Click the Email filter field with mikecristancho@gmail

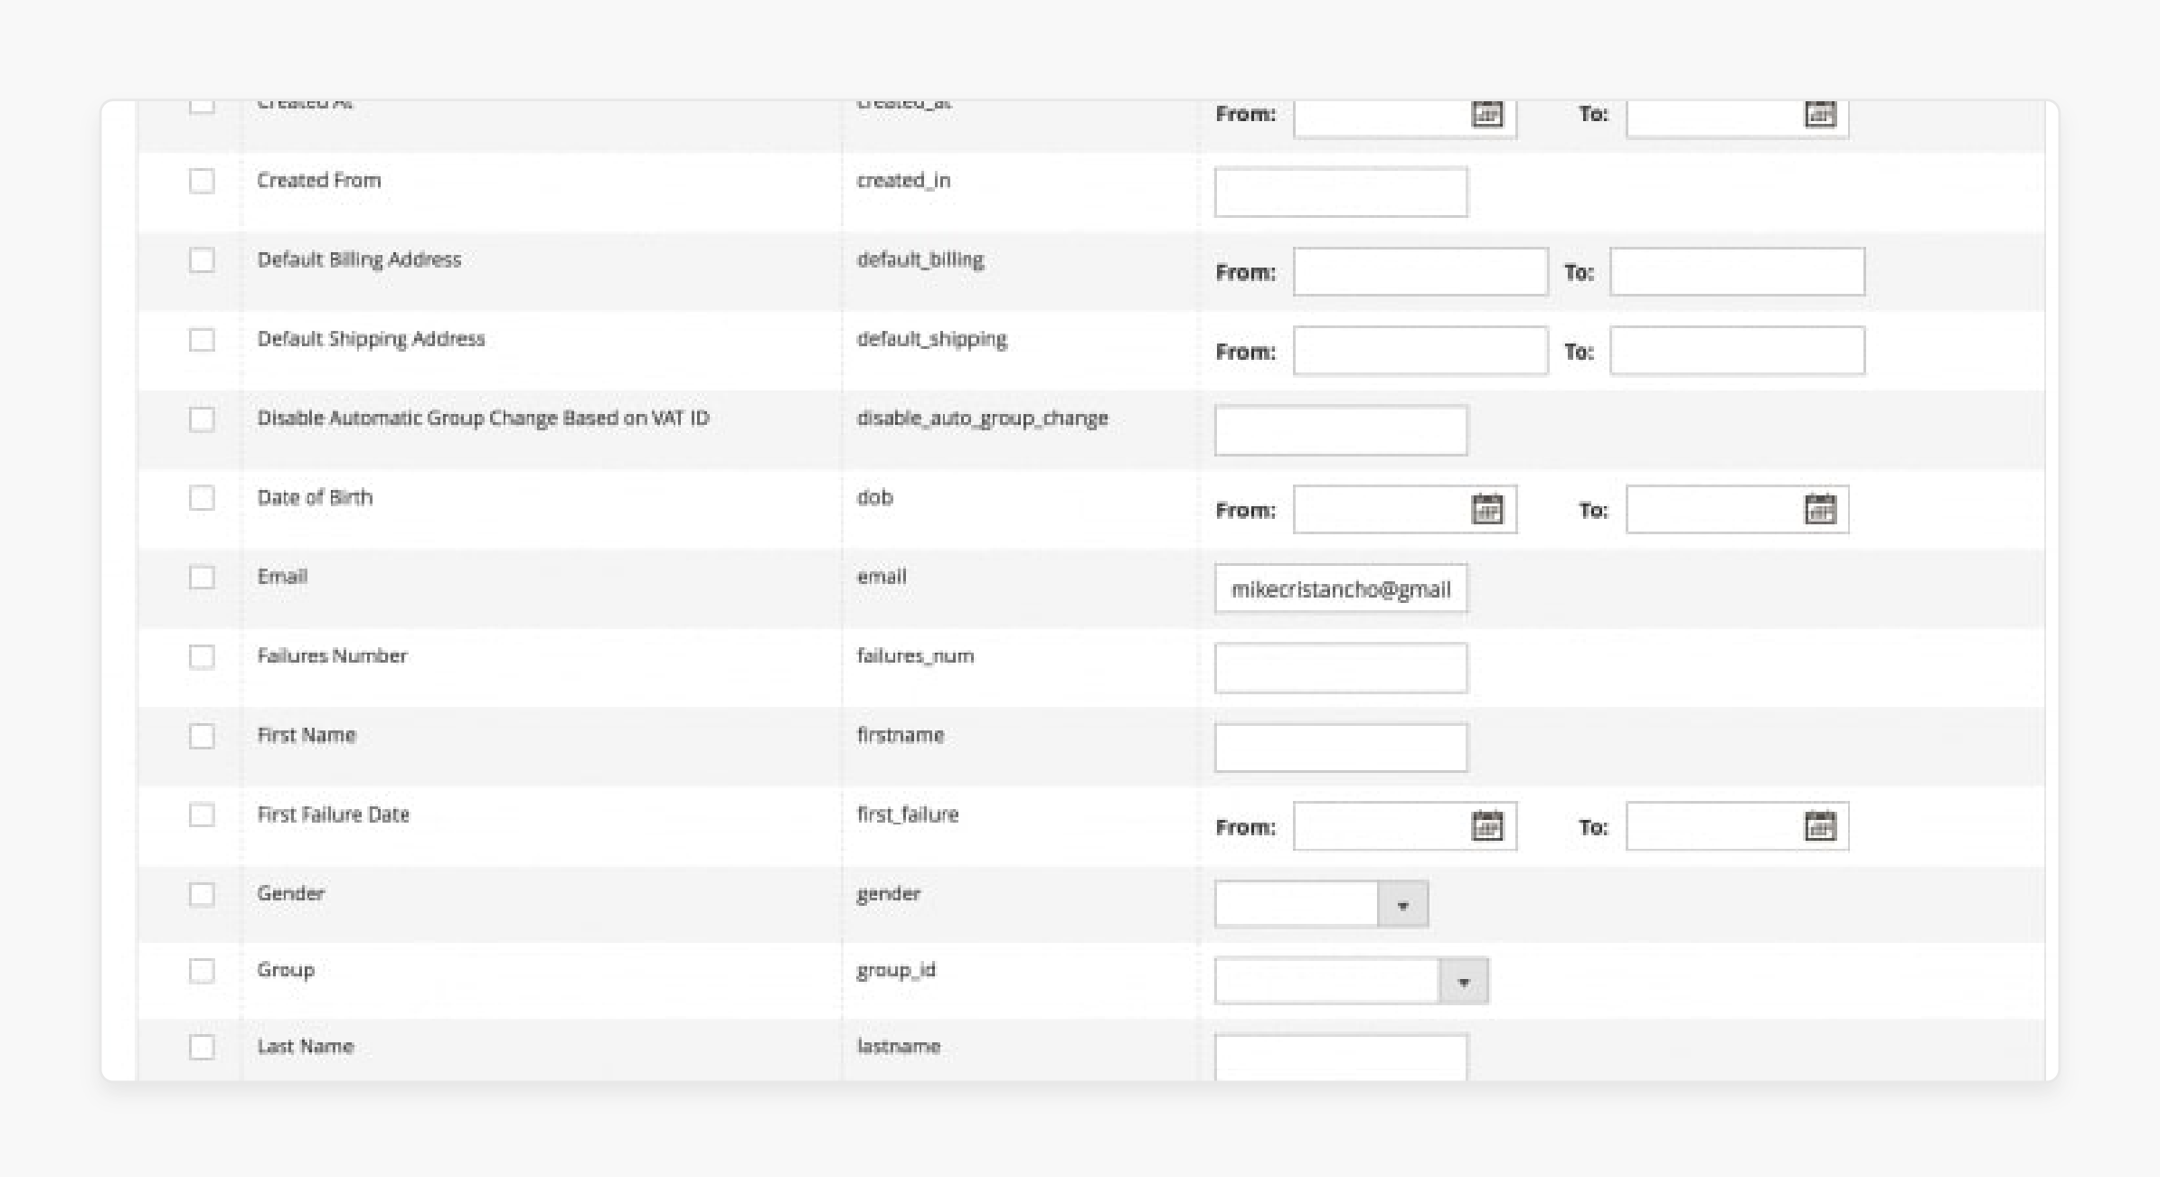(x=1341, y=588)
